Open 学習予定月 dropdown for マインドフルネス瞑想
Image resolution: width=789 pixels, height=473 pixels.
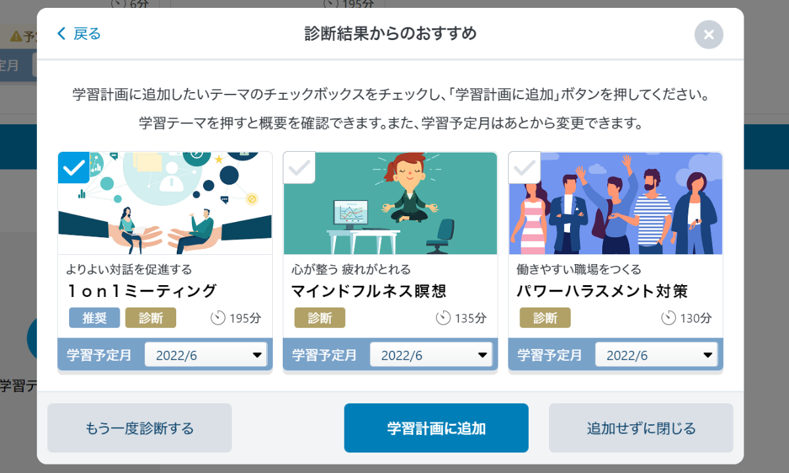431,355
